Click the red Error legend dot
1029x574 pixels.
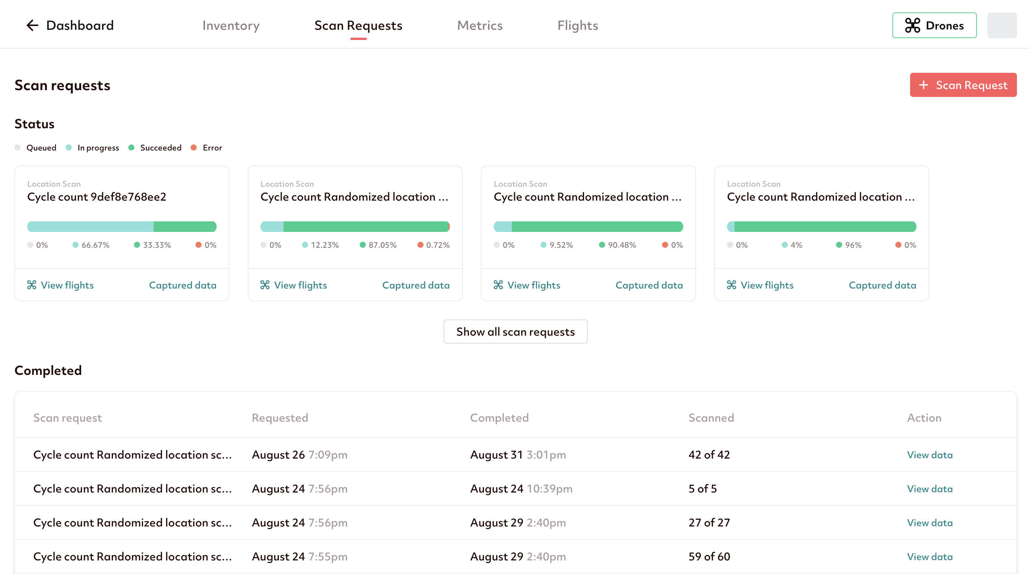194,148
